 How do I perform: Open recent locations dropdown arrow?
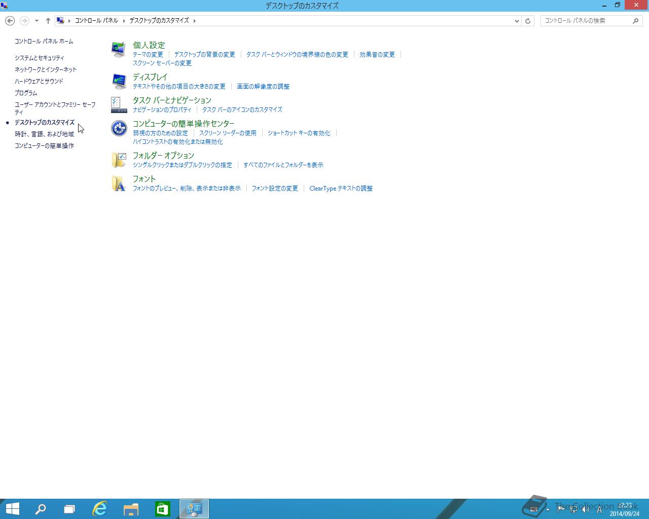(37, 21)
